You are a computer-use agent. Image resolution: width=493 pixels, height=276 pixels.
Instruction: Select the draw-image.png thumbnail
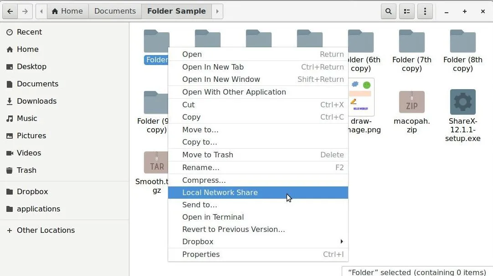click(x=362, y=97)
